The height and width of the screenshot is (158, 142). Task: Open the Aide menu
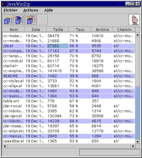point(49,10)
